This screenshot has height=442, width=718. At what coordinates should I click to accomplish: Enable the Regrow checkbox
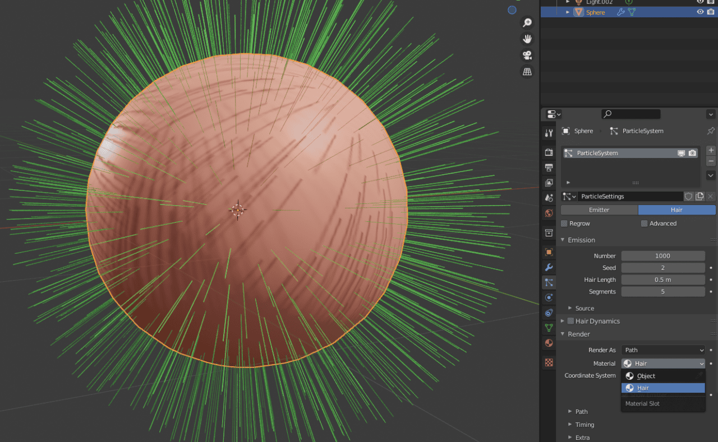563,223
